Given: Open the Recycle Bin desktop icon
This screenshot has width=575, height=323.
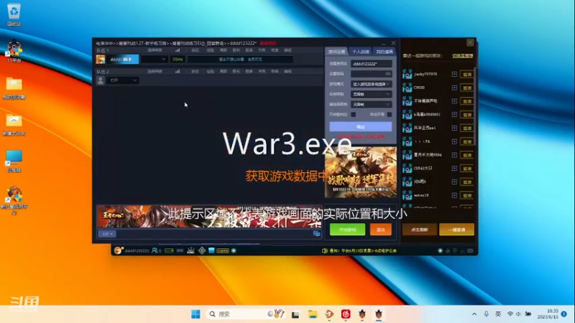Looking at the screenshot, I should (14, 14).
